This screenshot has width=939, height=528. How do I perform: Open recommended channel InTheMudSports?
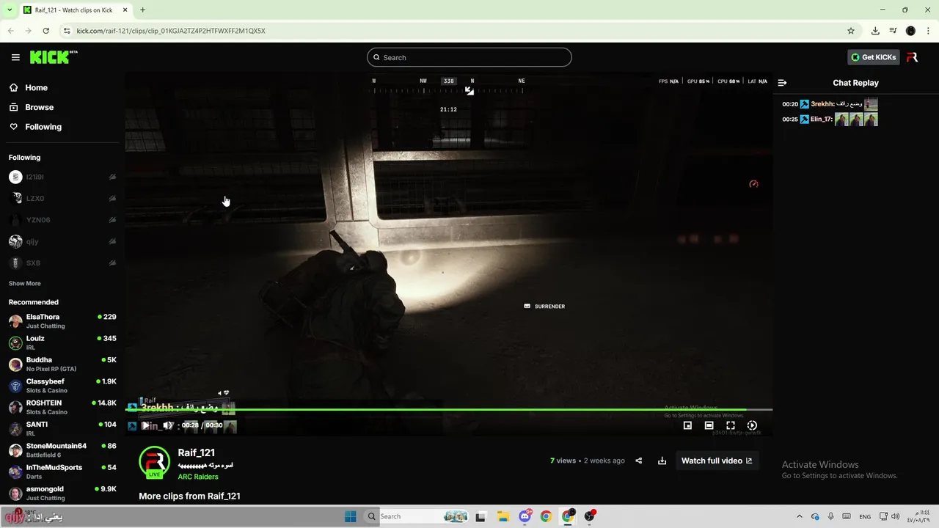click(62, 472)
